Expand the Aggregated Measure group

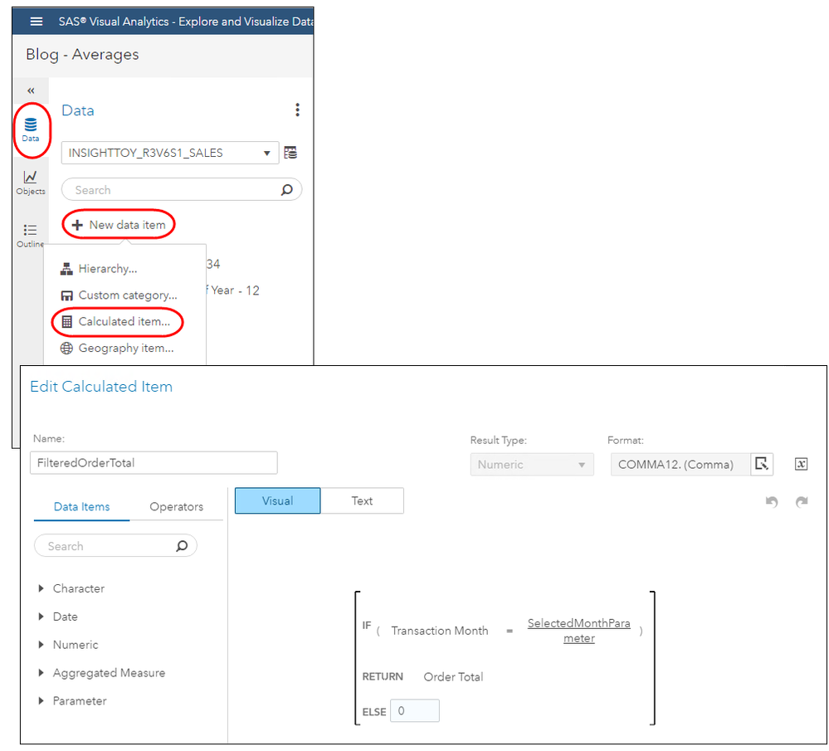pyautogui.click(x=41, y=672)
